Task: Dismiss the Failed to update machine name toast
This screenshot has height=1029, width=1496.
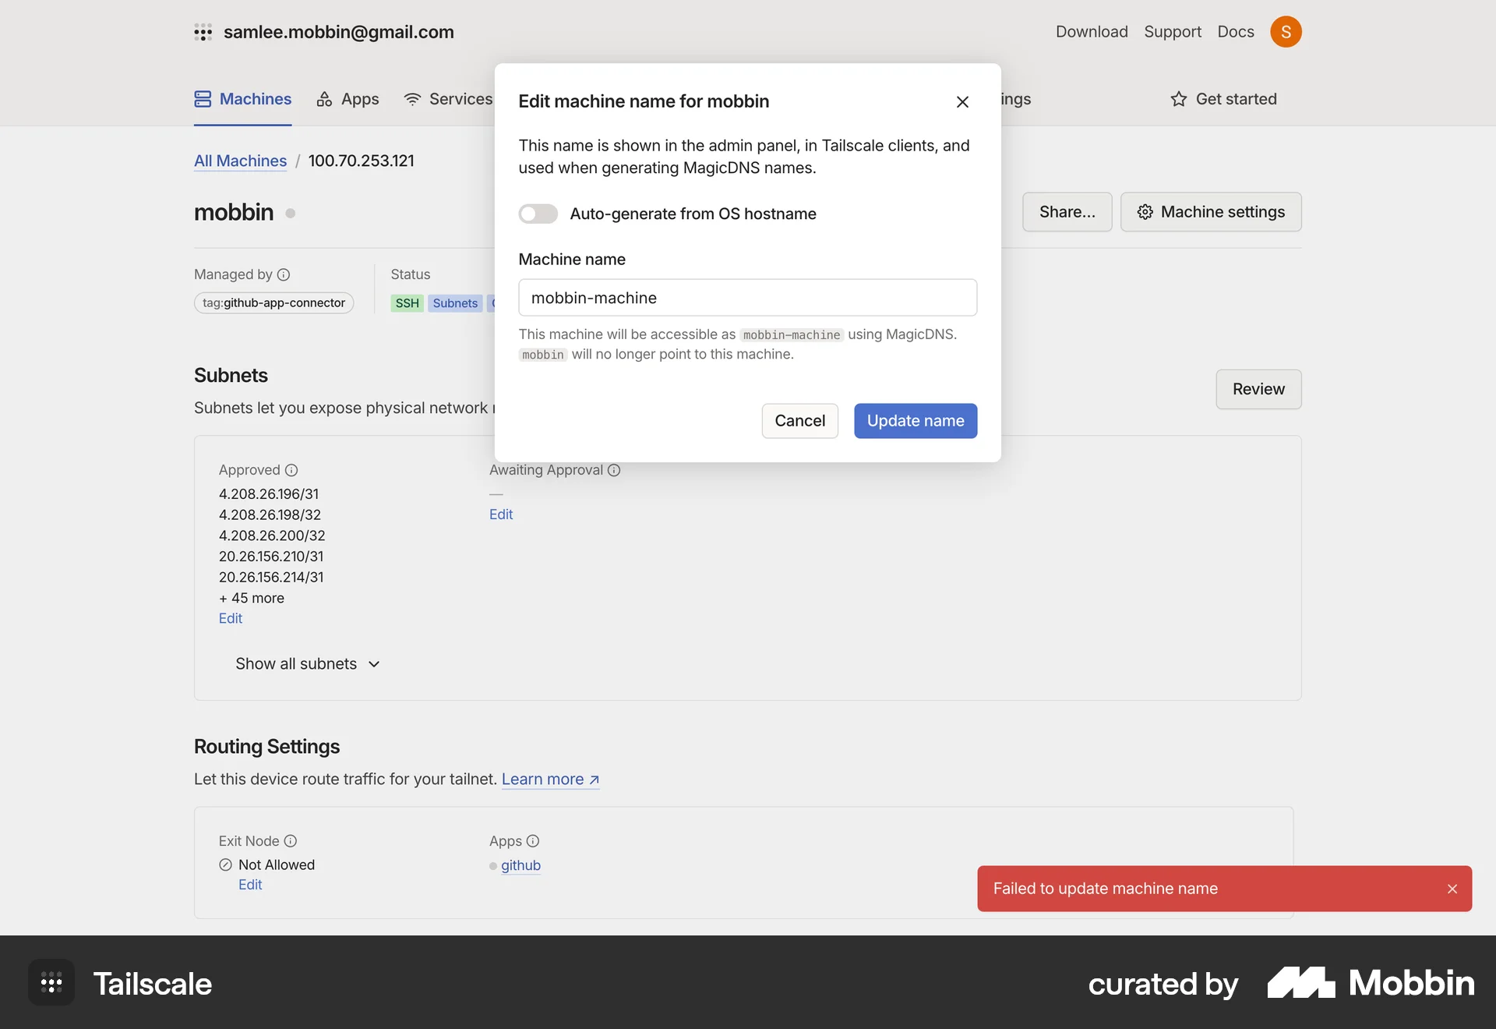Action: click(1452, 888)
